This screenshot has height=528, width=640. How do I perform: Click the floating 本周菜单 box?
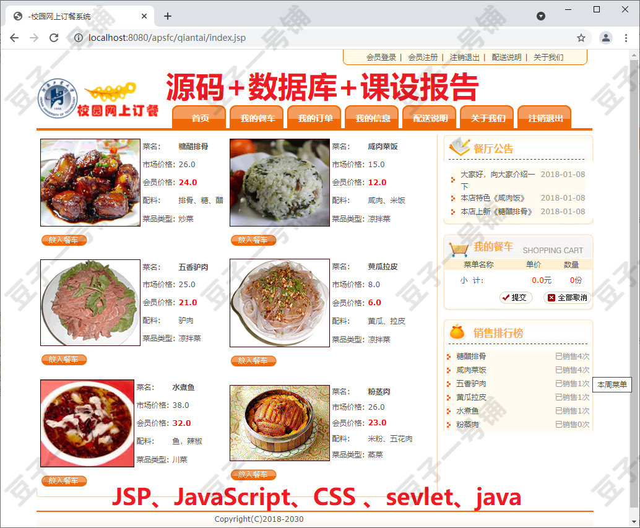tap(612, 384)
